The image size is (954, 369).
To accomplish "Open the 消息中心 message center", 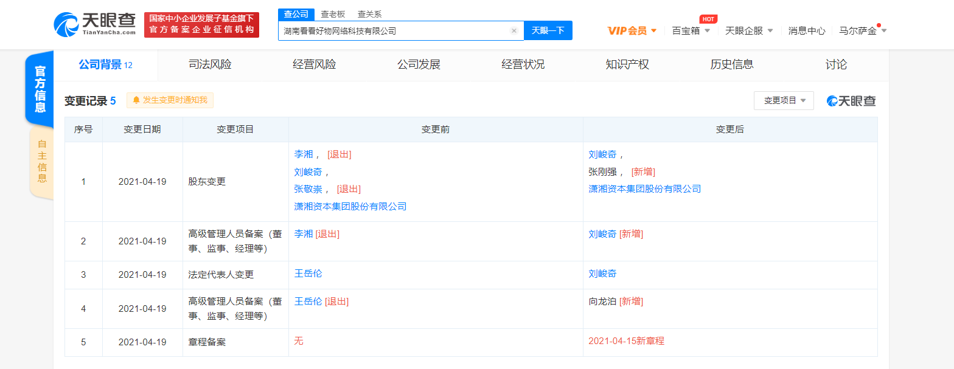I will 806,30.
